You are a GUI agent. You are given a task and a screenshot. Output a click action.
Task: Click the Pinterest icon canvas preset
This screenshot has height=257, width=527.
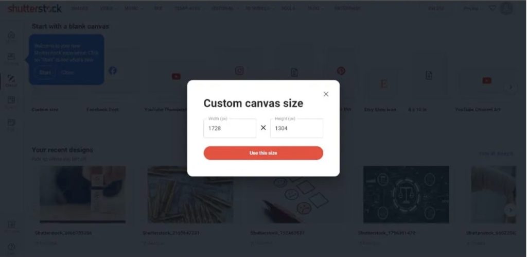[x=341, y=71]
